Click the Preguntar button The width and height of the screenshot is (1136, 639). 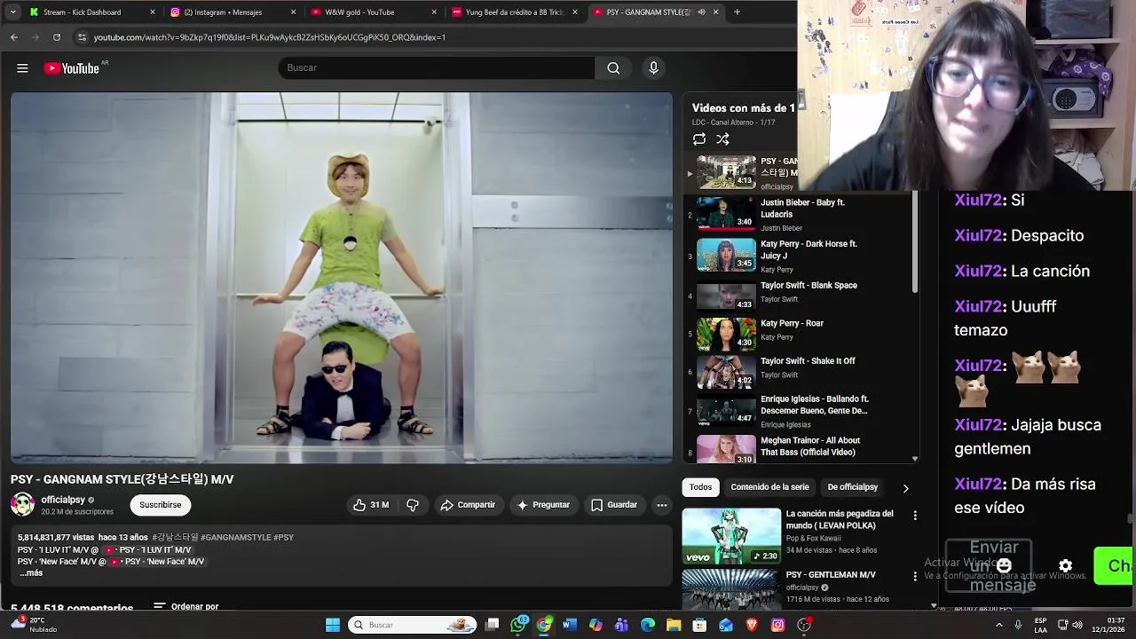[543, 505]
